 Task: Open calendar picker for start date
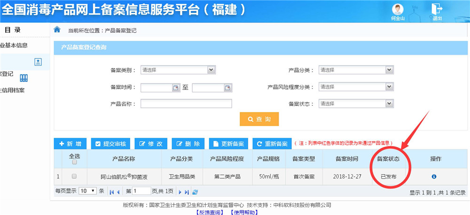tap(175, 88)
